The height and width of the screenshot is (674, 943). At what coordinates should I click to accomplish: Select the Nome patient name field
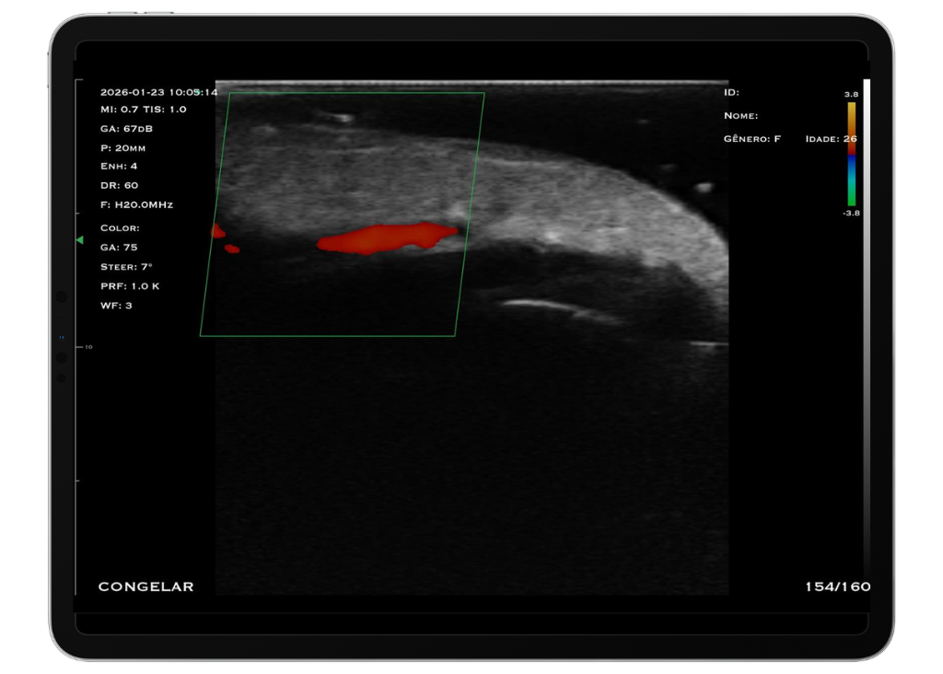[x=740, y=116]
